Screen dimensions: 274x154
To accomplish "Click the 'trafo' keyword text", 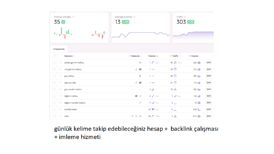I will (x=66, y=116).
